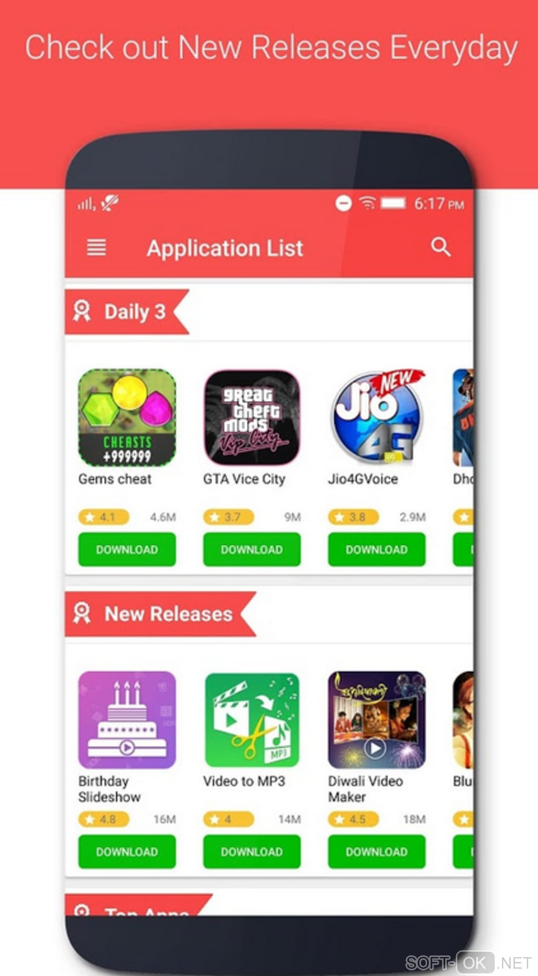Download the Jio4GVoice app
Image resolution: width=538 pixels, height=976 pixels.
click(x=377, y=549)
